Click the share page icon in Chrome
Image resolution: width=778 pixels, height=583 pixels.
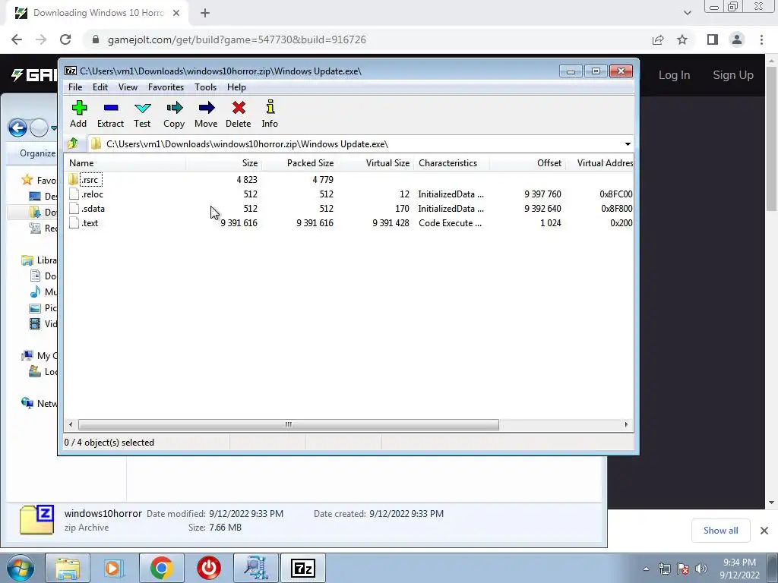(x=658, y=39)
